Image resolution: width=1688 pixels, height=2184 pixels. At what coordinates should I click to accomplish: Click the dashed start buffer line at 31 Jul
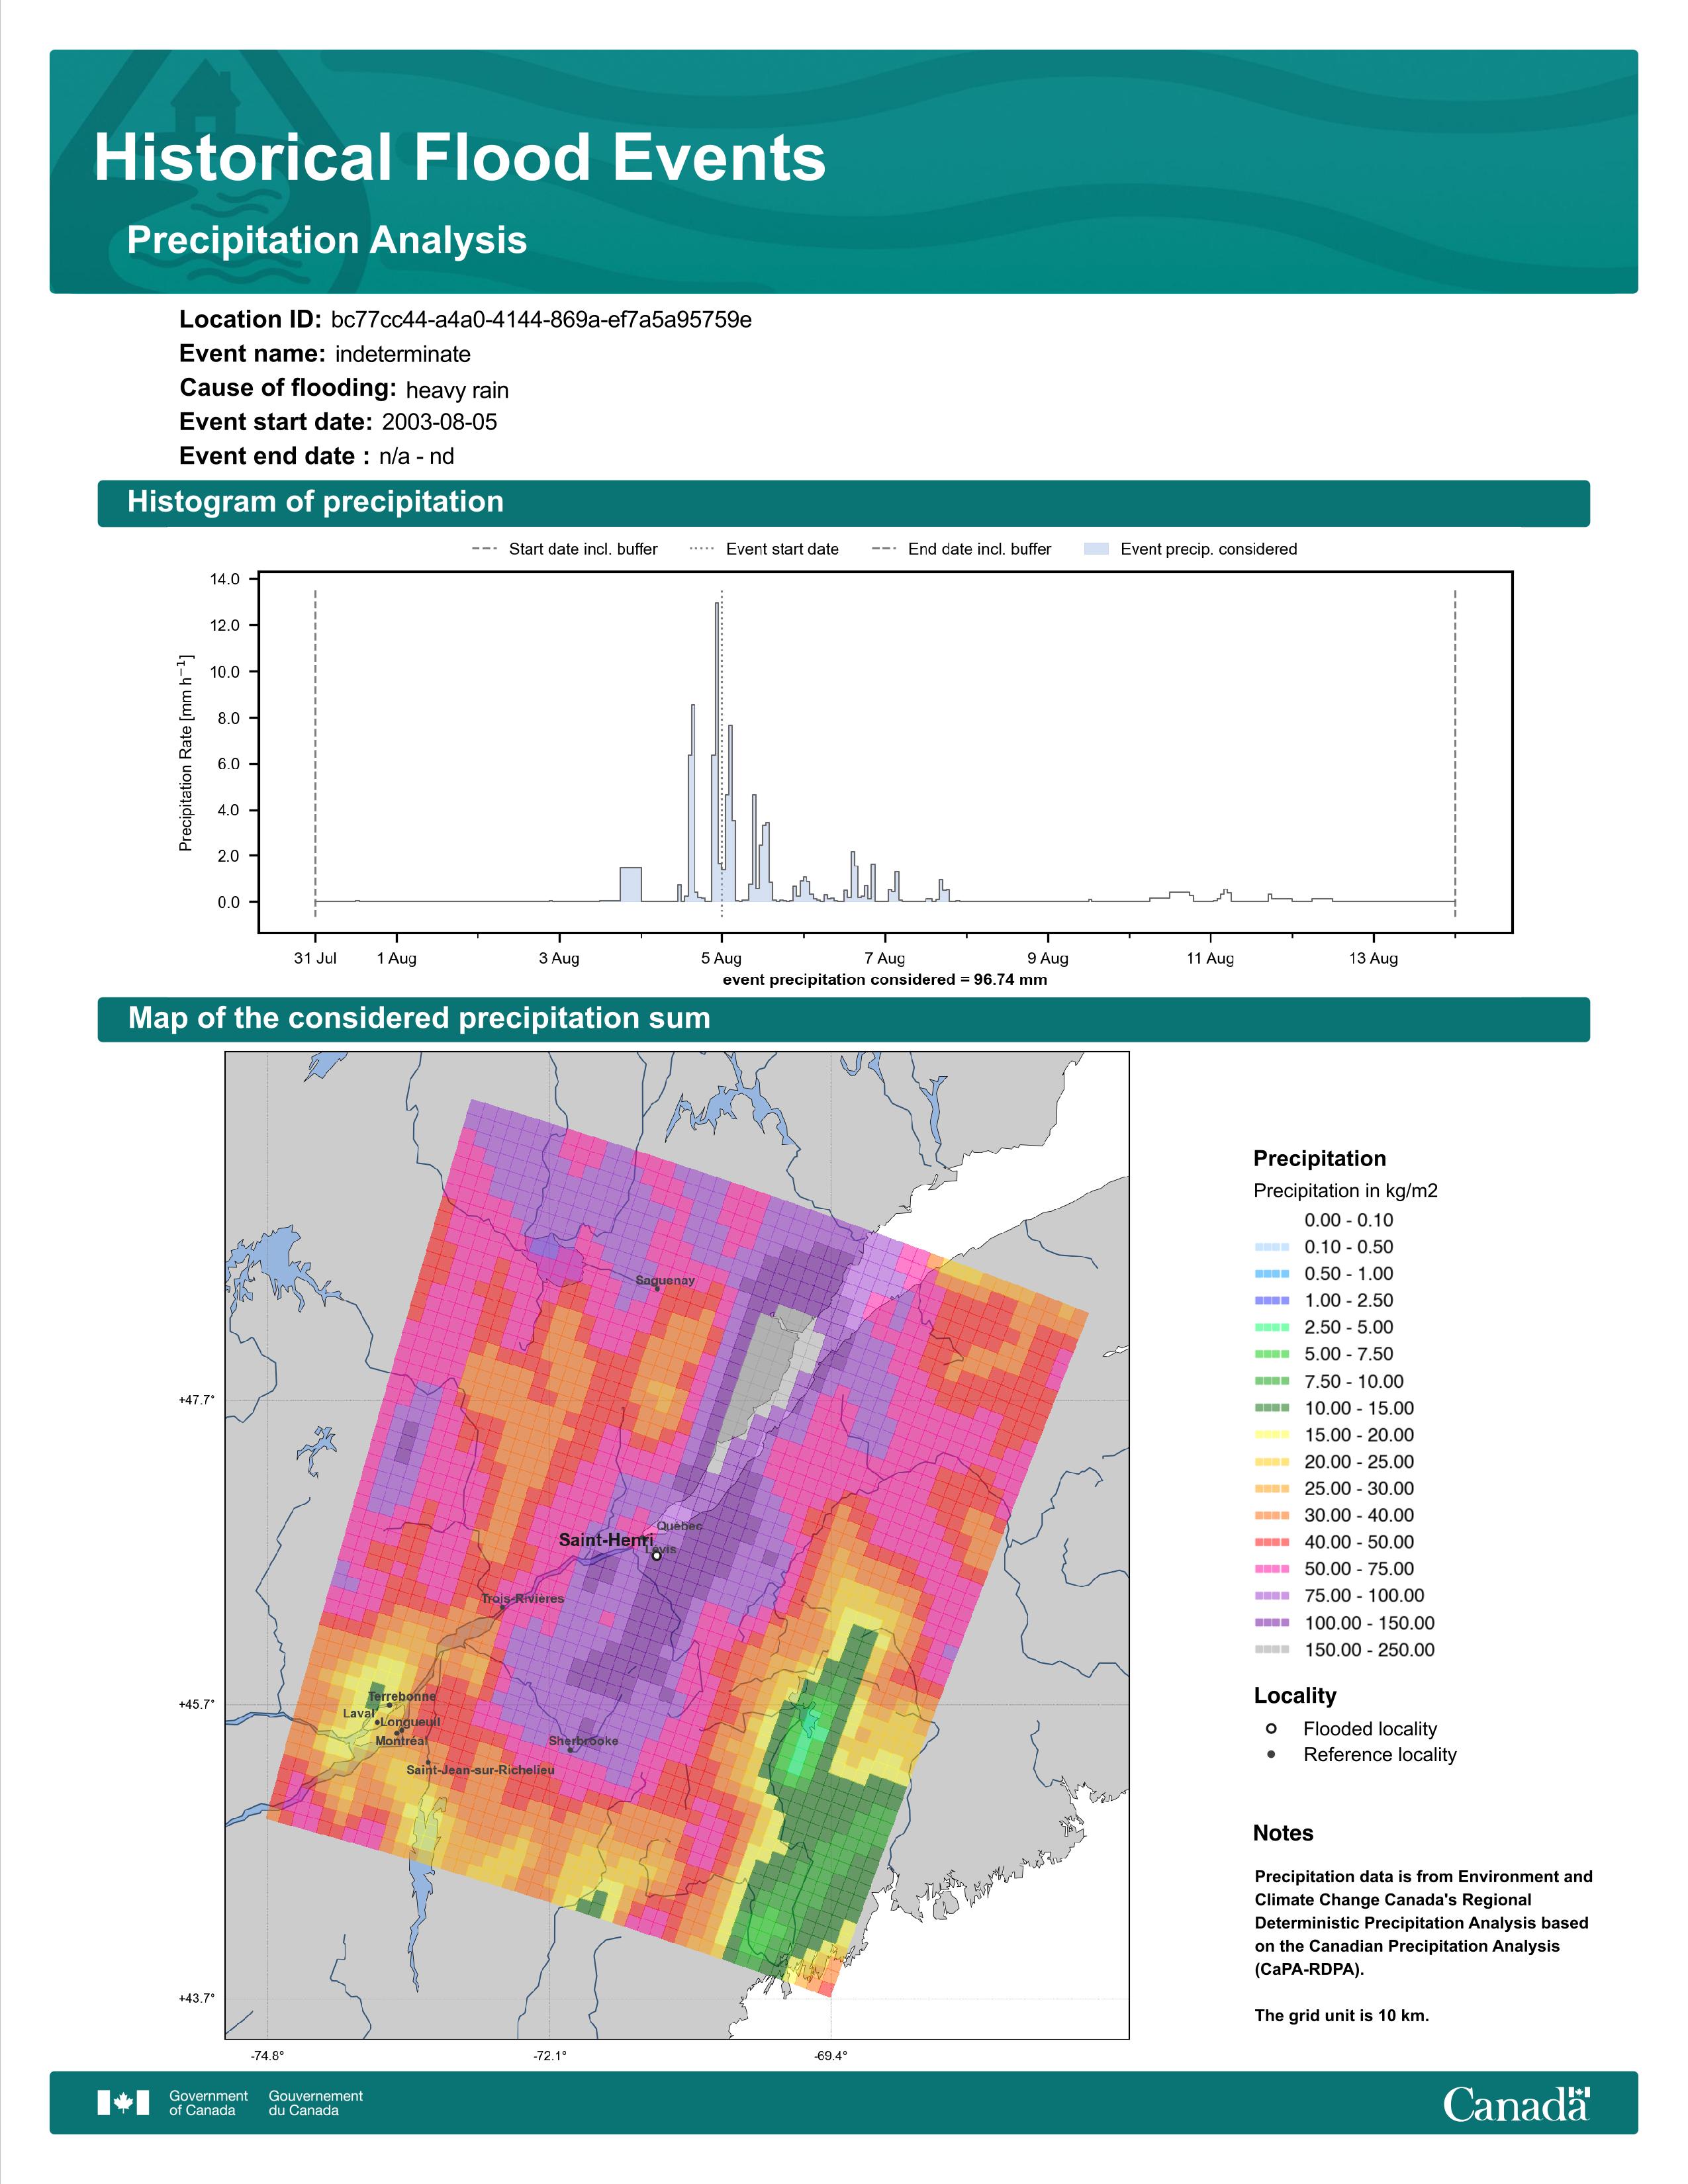tap(315, 753)
